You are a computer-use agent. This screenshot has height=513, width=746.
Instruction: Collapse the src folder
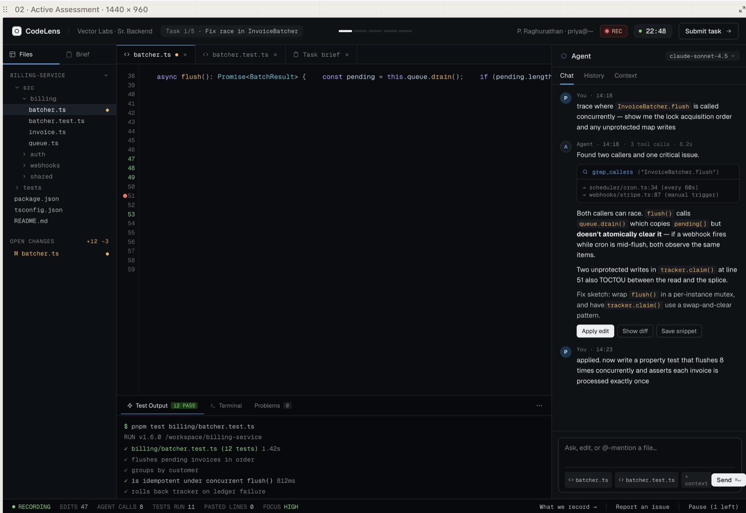[x=17, y=87]
